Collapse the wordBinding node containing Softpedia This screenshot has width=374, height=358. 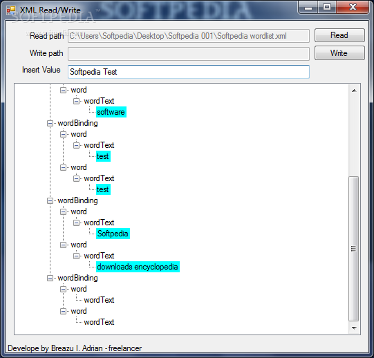pyautogui.click(x=50, y=201)
